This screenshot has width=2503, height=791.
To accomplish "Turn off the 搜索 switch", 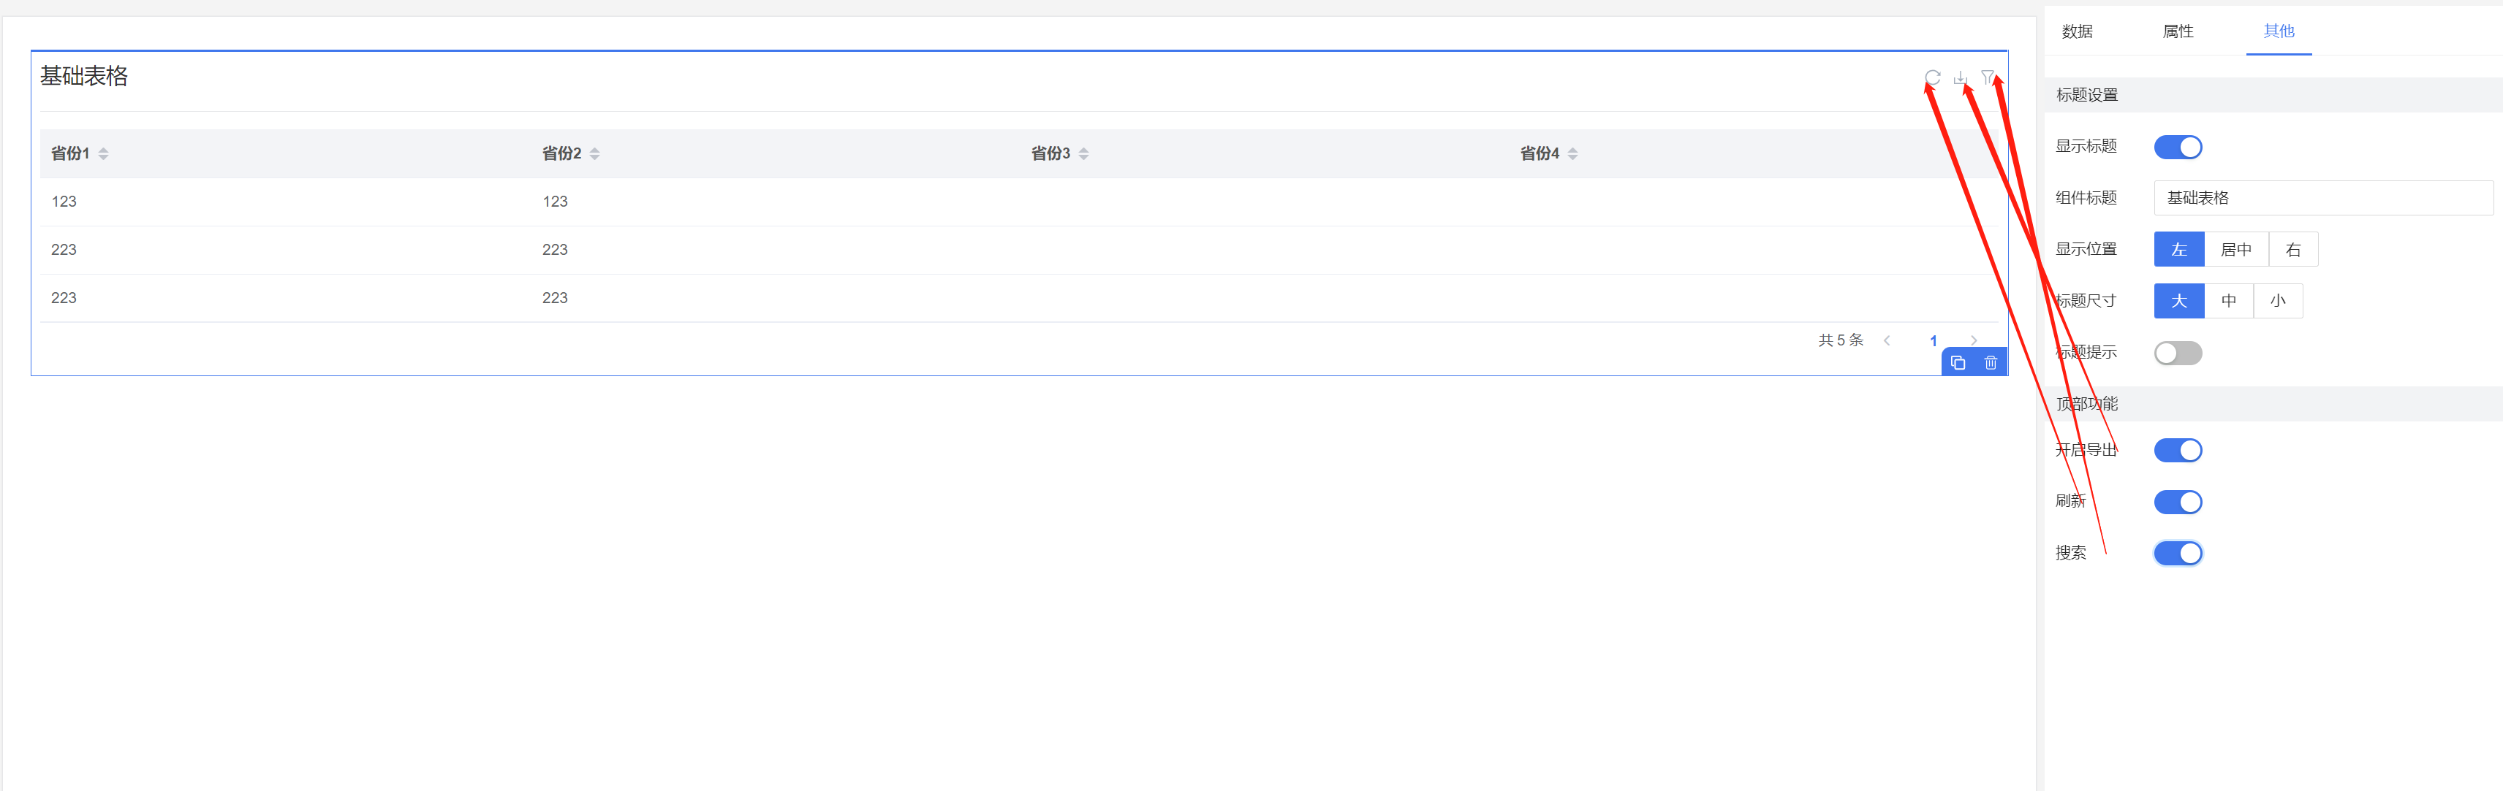I will coord(2178,553).
